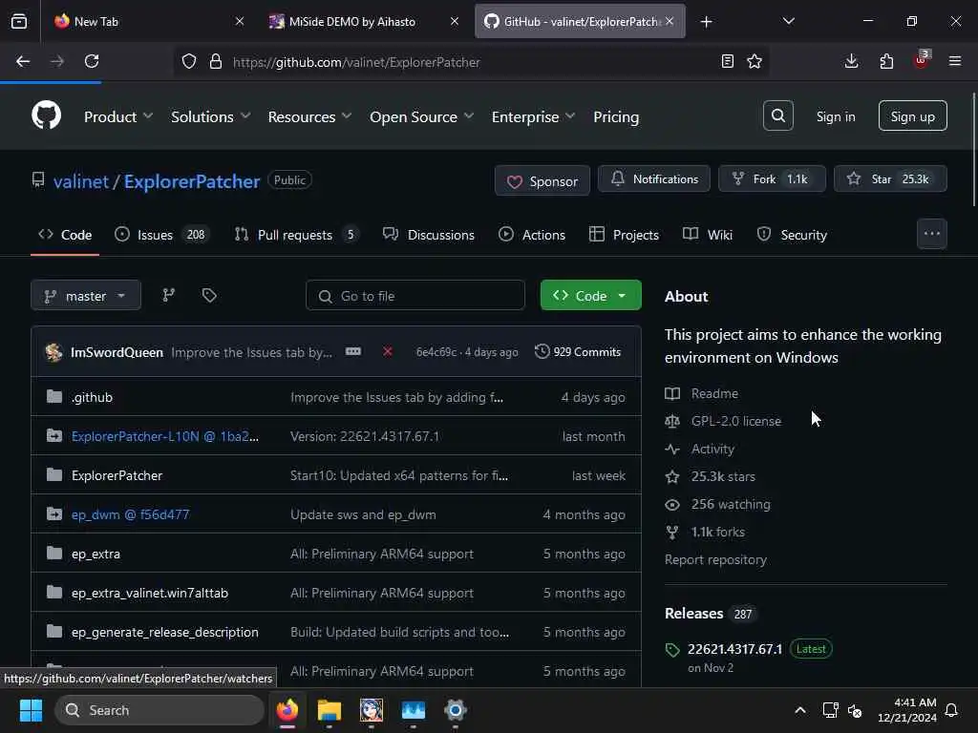Click the site padlock icon

tap(216, 61)
